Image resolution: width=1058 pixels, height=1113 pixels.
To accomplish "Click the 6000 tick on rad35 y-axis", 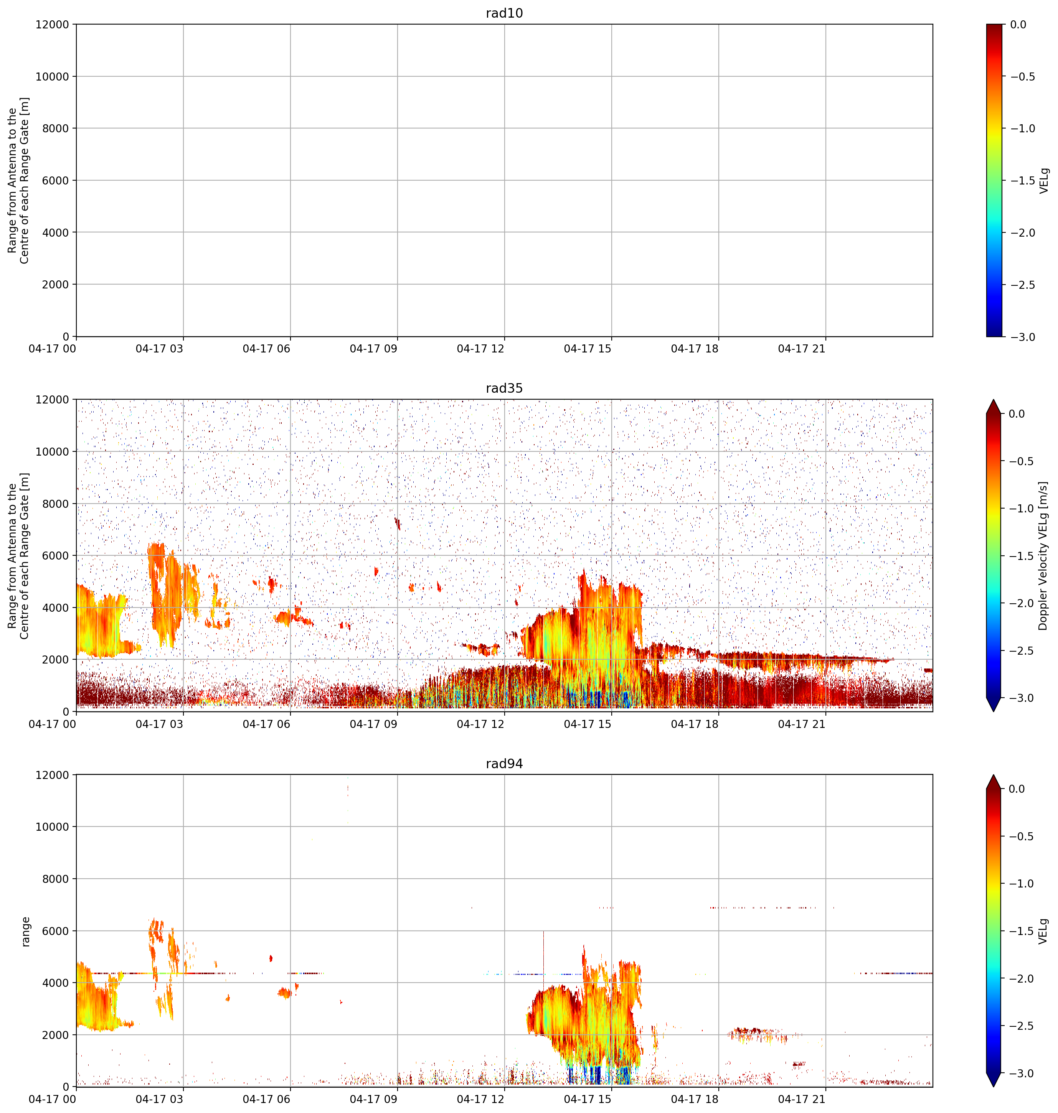I will tap(55, 556).
